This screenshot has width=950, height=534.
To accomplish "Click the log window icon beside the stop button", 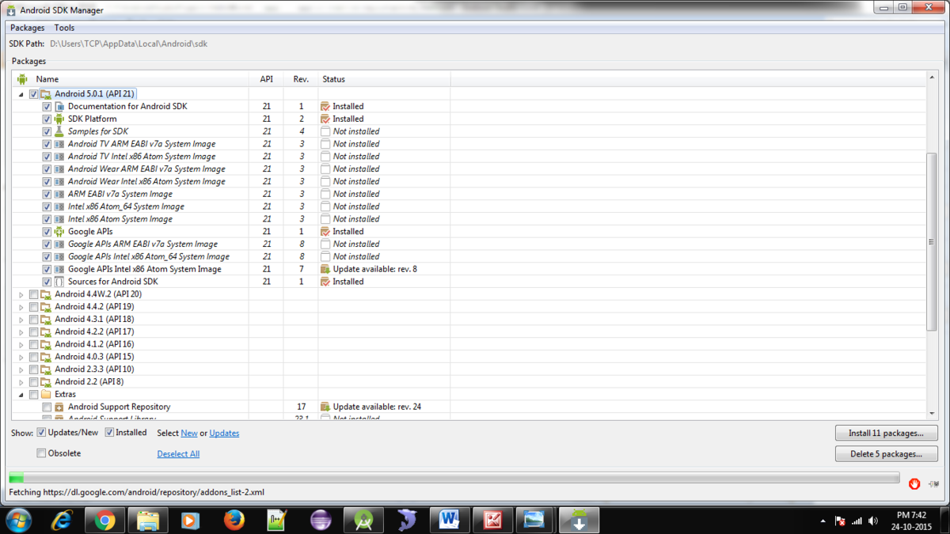I will (934, 483).
